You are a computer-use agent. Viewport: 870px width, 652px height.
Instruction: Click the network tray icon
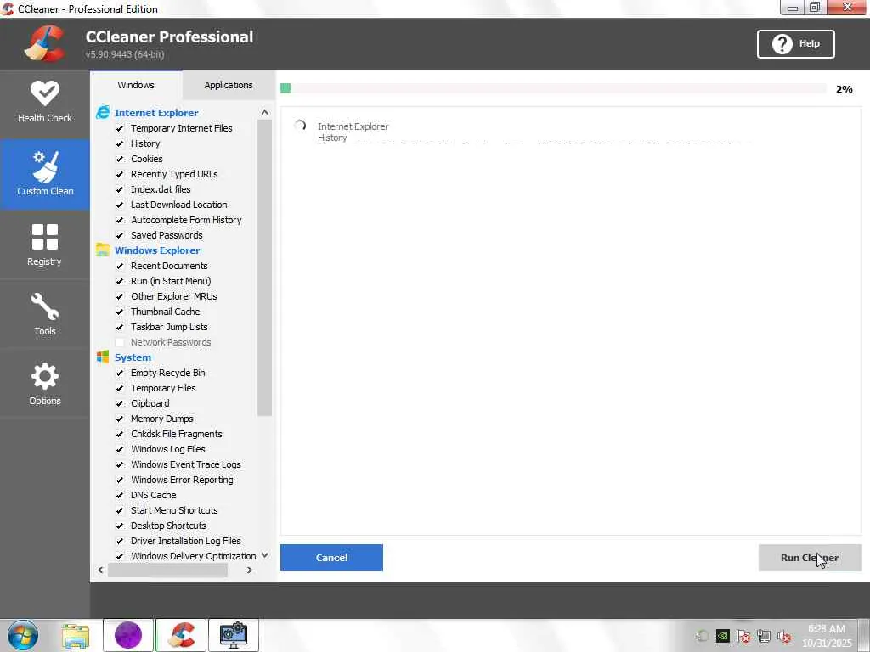click(x=764, y=637)
